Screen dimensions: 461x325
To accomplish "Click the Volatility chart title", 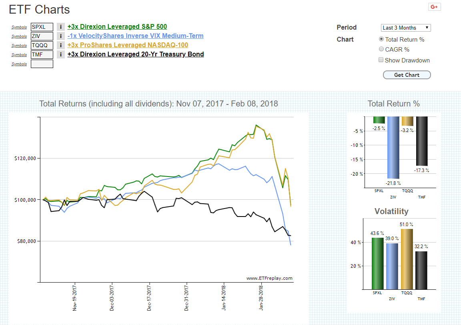I will 392,211.
